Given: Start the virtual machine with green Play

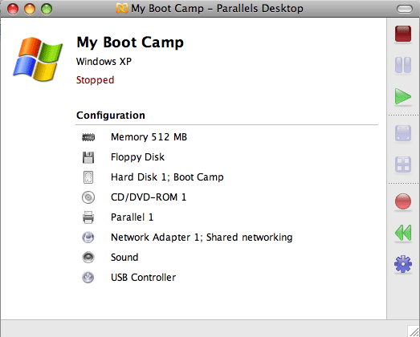Looking at the screenshot, I should 402,96.
